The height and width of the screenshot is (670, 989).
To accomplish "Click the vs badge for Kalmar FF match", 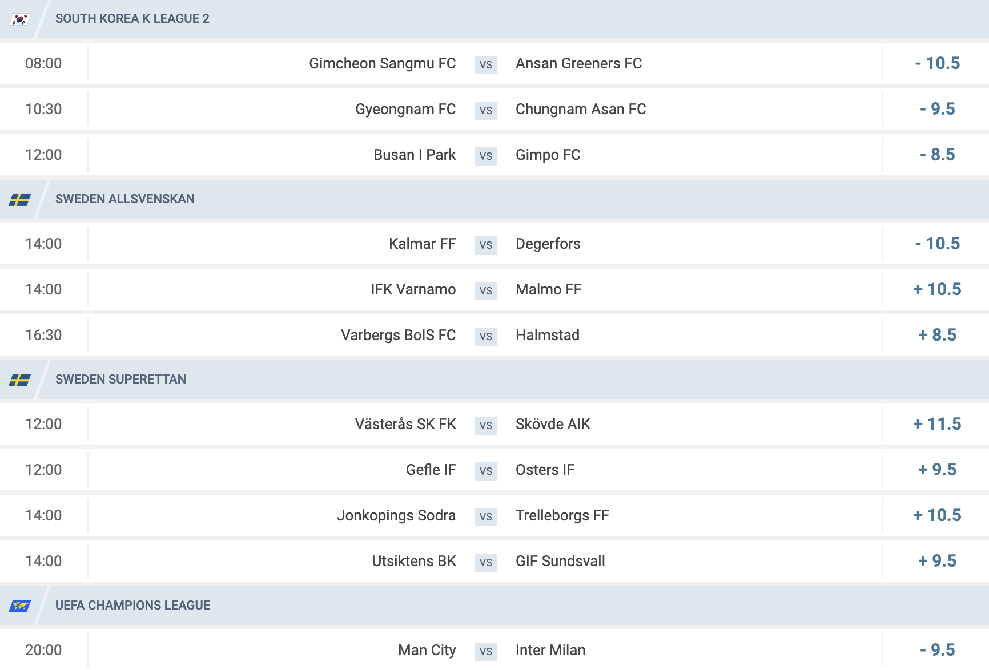I will [485, 244].
